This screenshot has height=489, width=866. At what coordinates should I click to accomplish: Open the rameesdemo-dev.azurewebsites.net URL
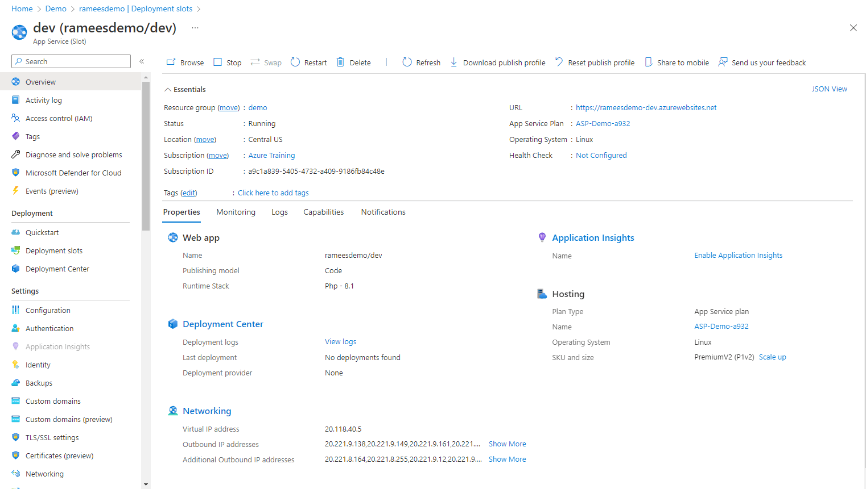point(646,107)
